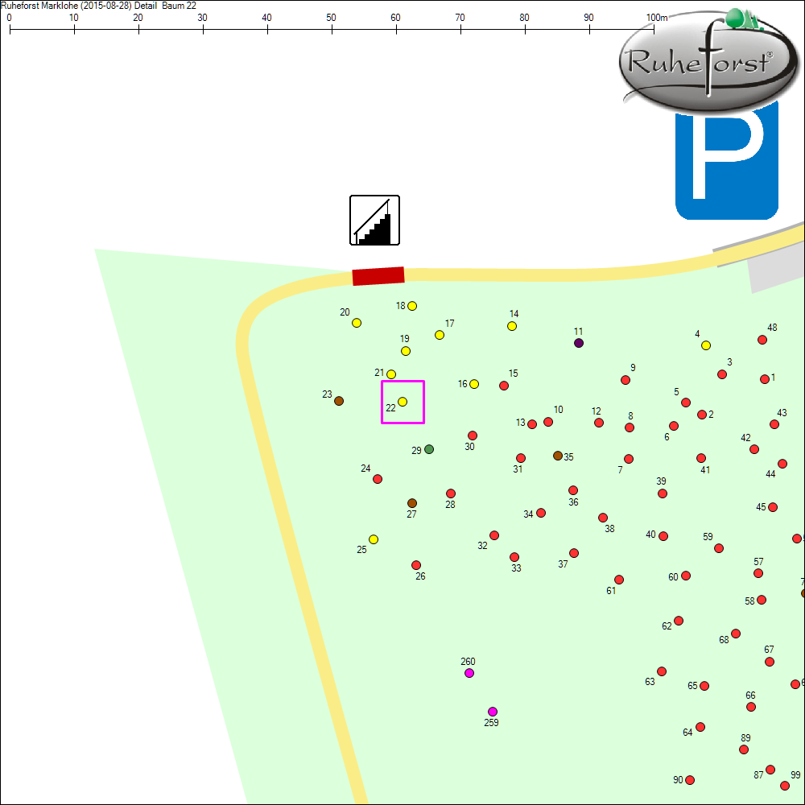Click the blue parking sign icon
805x805 pixels.
coord(727,162)
